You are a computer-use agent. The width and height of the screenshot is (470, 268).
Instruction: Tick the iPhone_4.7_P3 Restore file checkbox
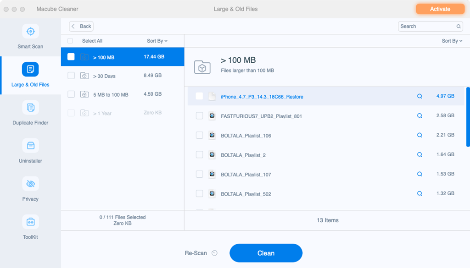[x=199, y=96]
